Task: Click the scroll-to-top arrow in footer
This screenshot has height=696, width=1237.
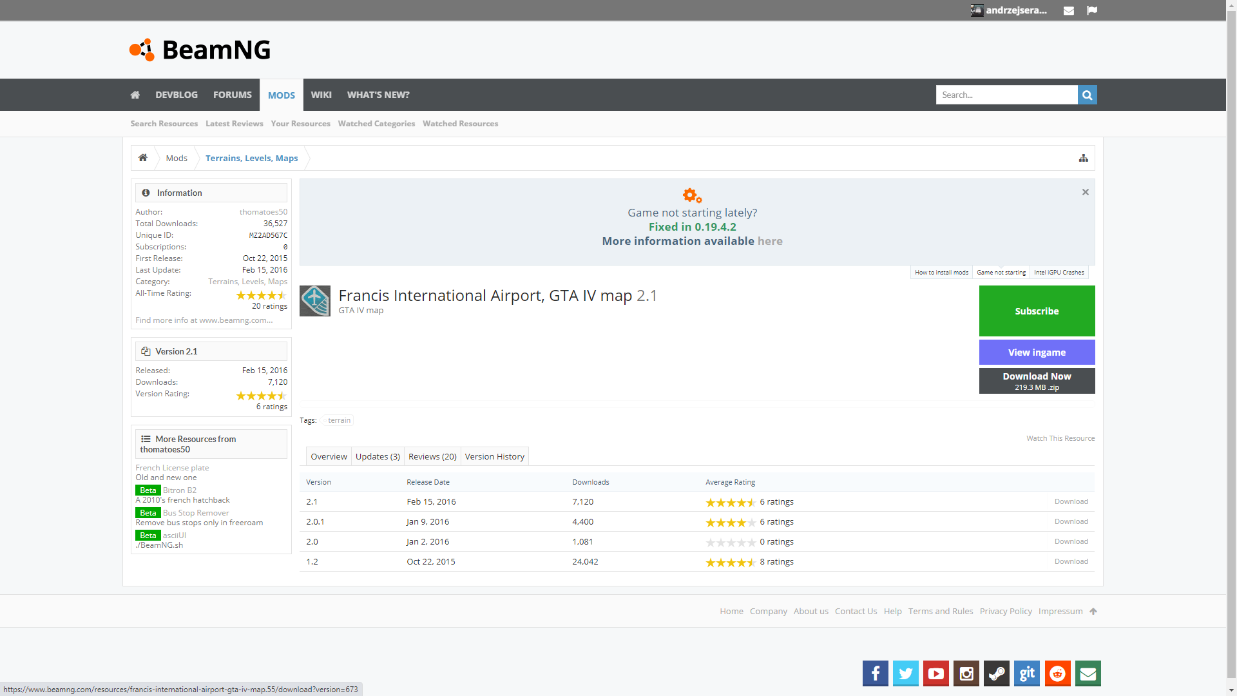Action: click(x=1093, y=611)
